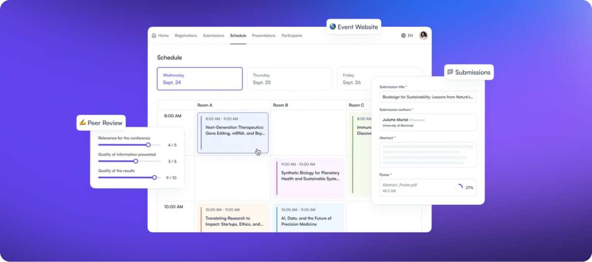Open the user profile avatar
592x262 pixels.
(x=423, y=35)
